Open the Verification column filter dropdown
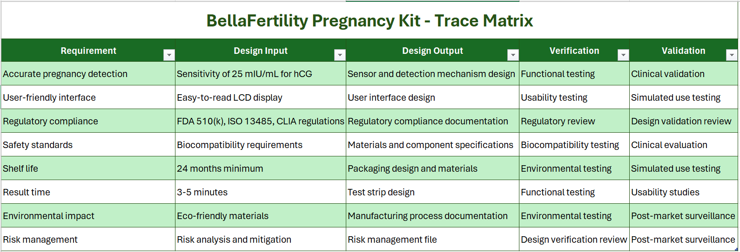Image resolution: width=740 pixels, height=252 pixels. [623, 55]
